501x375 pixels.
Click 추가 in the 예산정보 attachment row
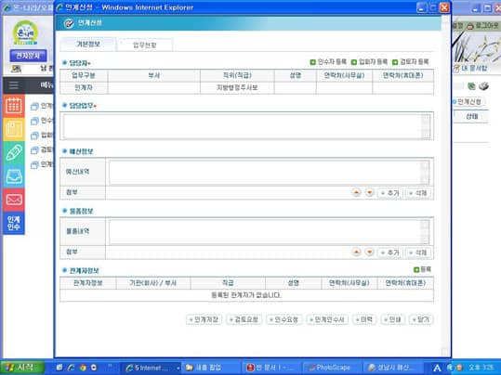(x=389, y=193)
